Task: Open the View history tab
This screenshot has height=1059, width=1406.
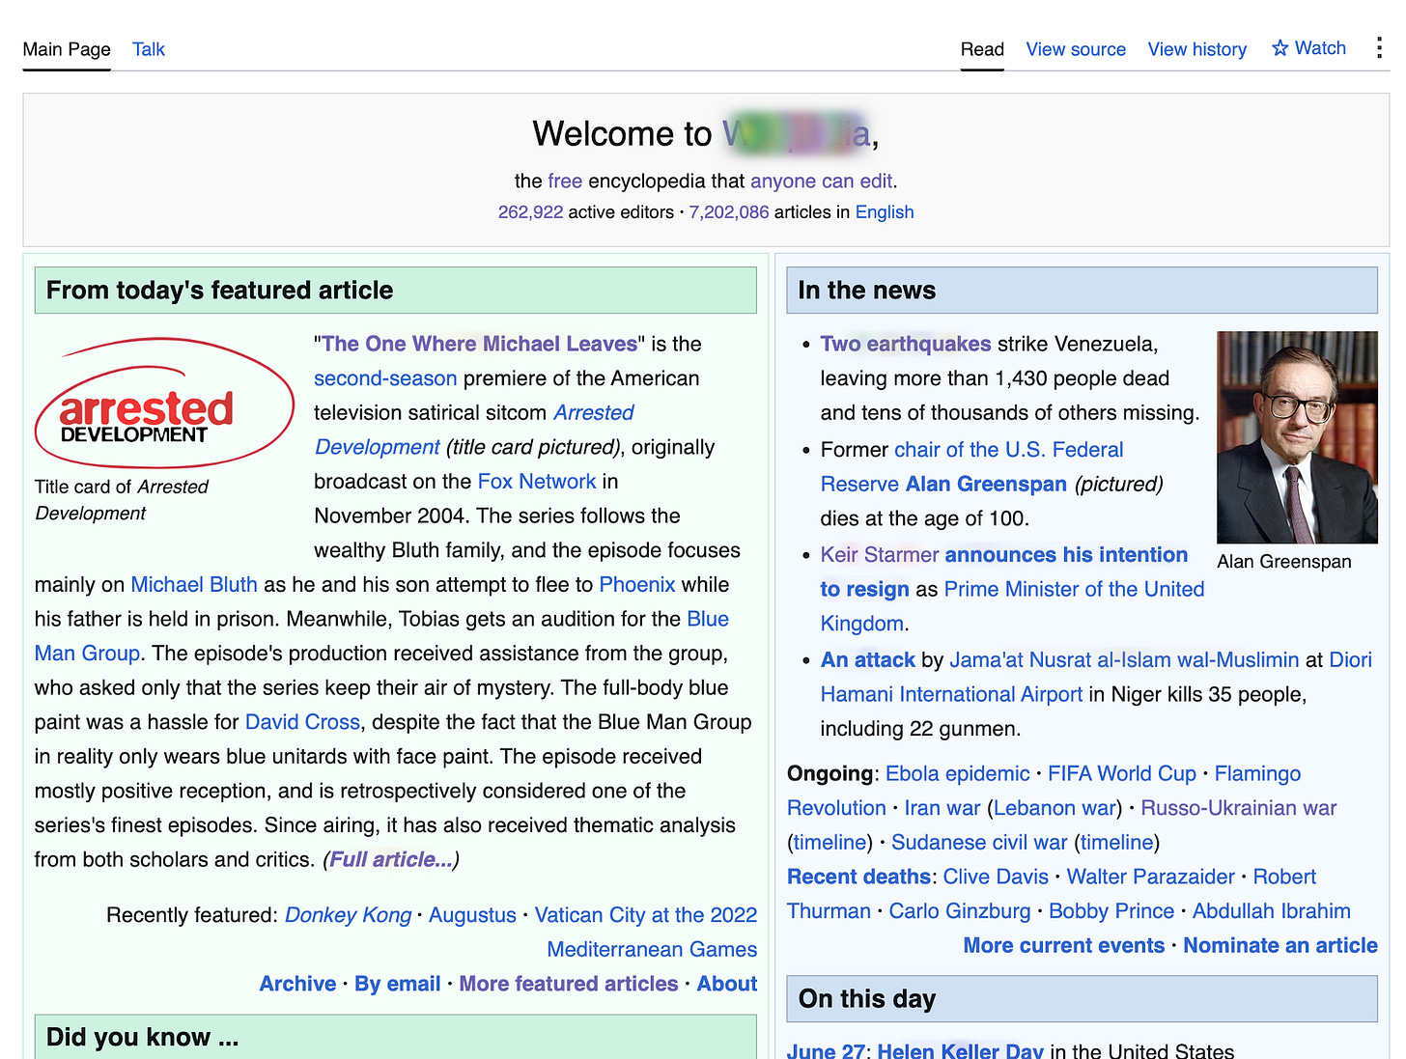Action: coord(1196,49)
